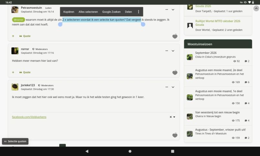
Task: Open Jorieke123's sunflower avatar
Action: click(15, 87)
